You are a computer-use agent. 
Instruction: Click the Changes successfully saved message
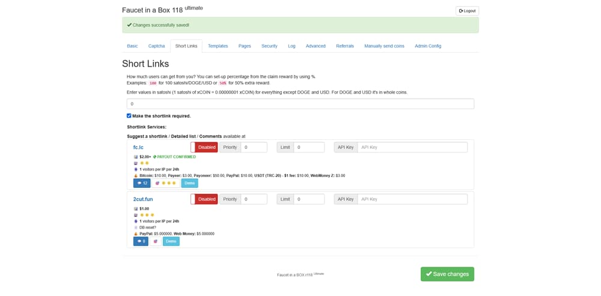[x=160, y=25]
